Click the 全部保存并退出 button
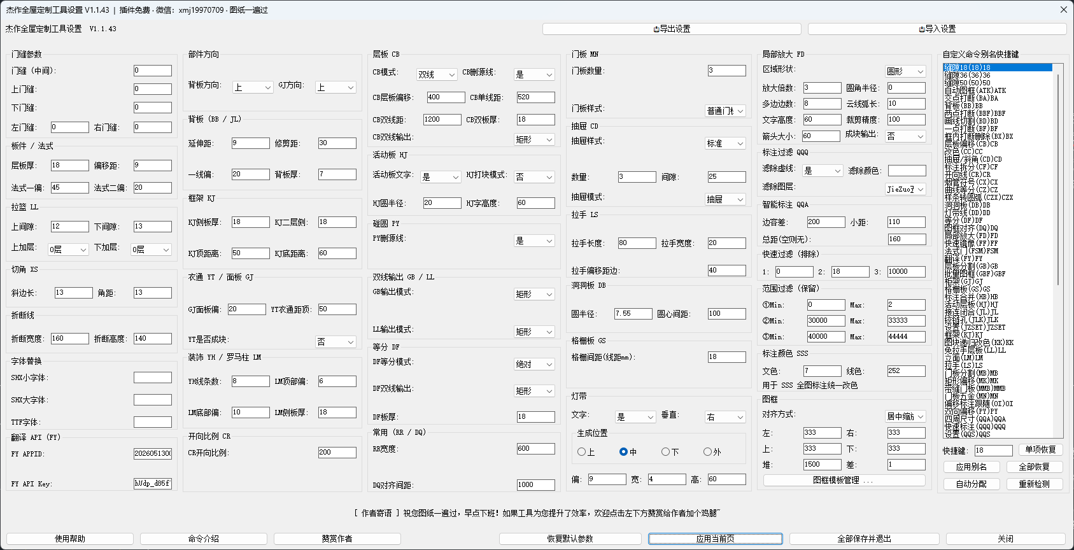This screenshot has width=1074, height=550. (864, 539)
